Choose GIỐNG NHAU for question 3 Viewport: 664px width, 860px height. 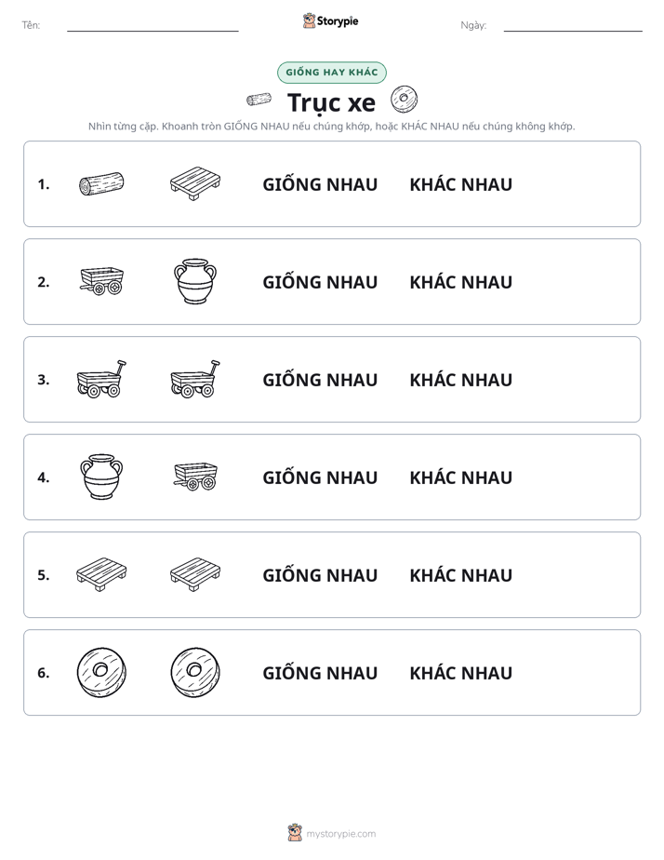[320, 380]
